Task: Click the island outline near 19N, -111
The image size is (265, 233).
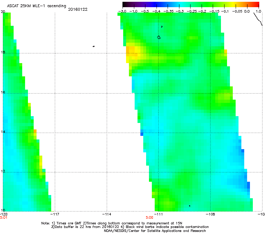Action: [x=159, y=37]
